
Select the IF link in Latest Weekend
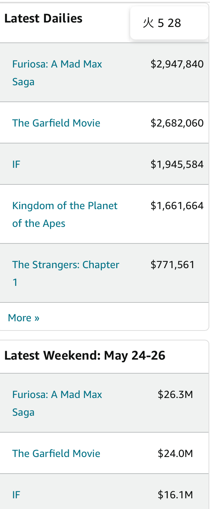point(16,495)
